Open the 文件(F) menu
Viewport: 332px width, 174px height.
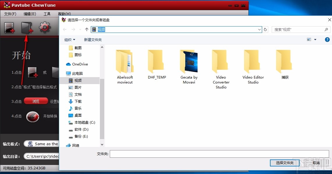pyautogui.click(x=10, y=14)
